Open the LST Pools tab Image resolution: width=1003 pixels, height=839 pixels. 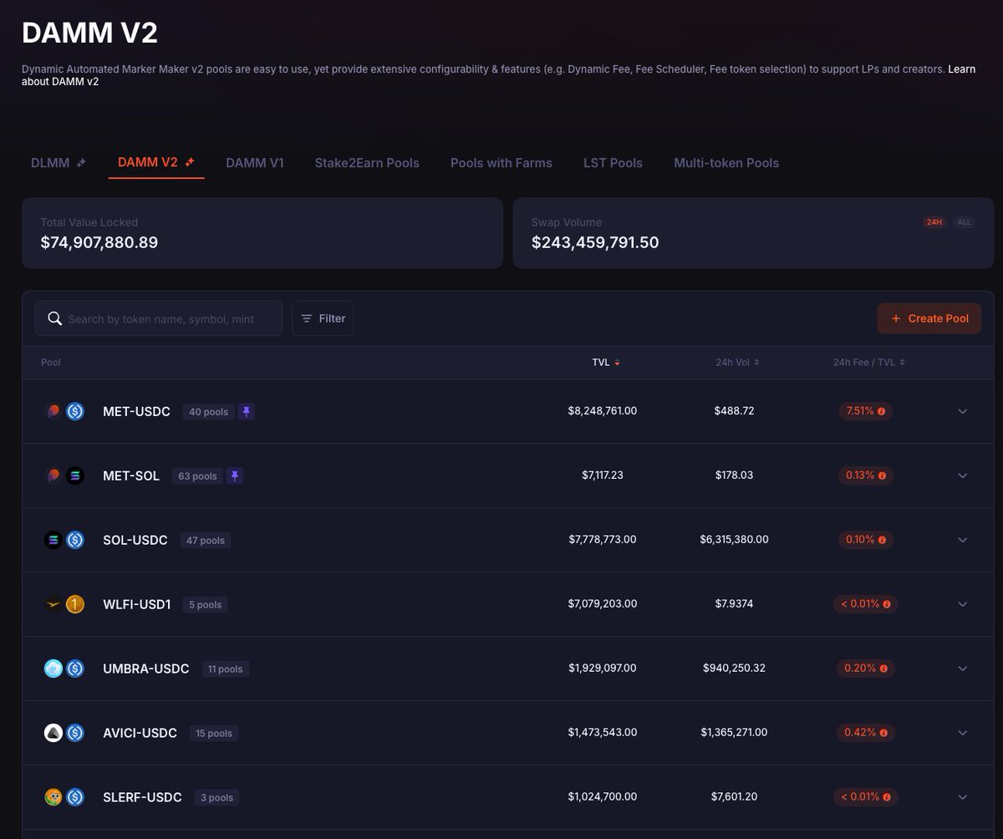pyautogui.click(x=613, y=163)
